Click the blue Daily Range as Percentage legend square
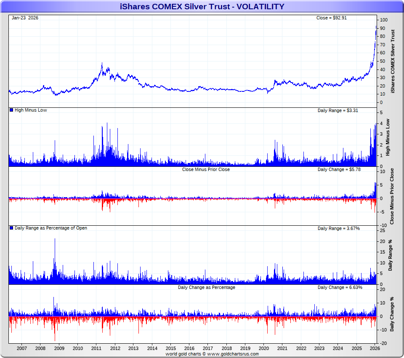 (11, 228)
